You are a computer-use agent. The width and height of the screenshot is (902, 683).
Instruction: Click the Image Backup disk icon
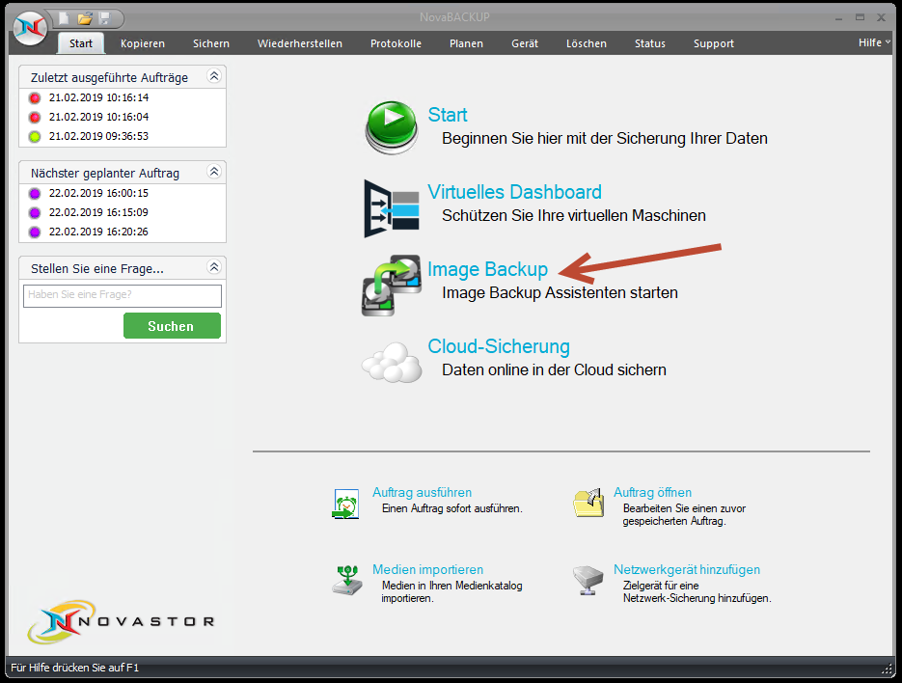coord(392,286)
